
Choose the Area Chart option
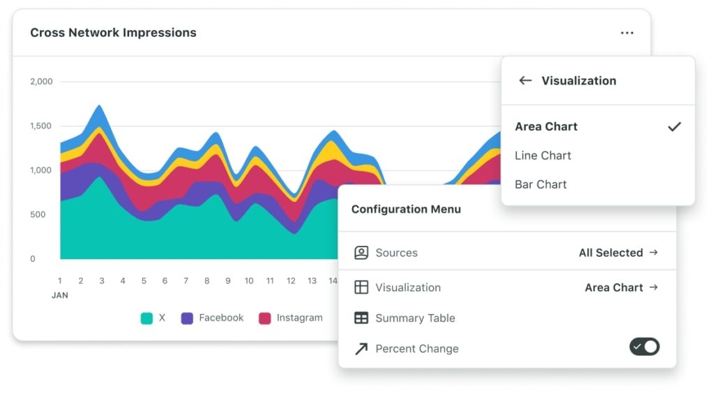pyautogui.click(x=546, y=127)
